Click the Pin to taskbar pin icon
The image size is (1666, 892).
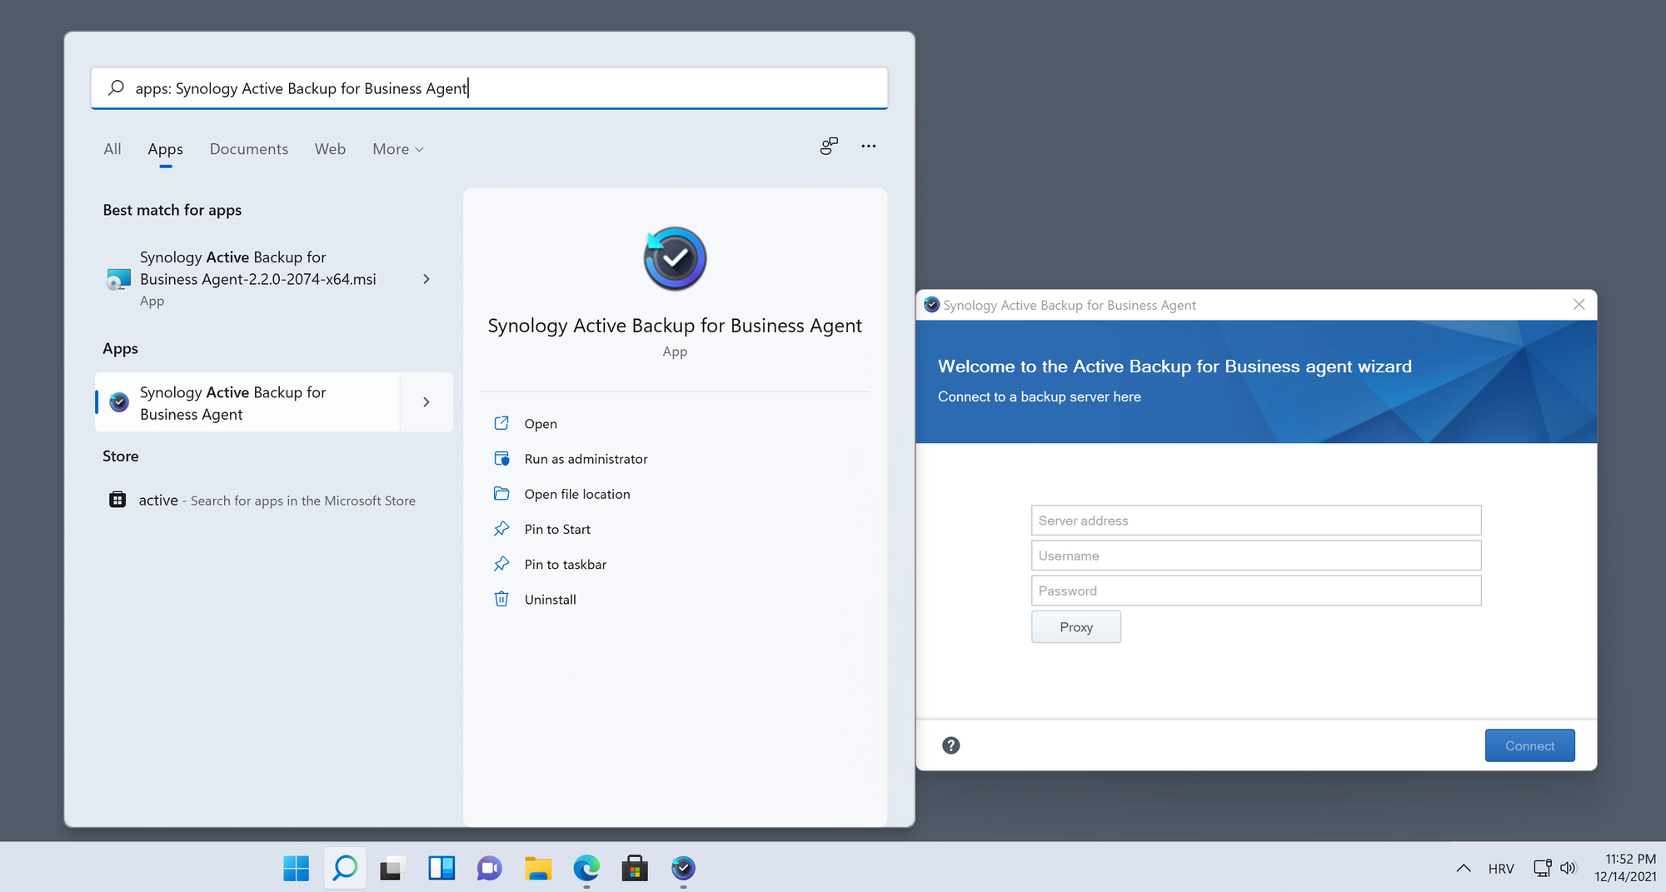[x=501, y=564]
